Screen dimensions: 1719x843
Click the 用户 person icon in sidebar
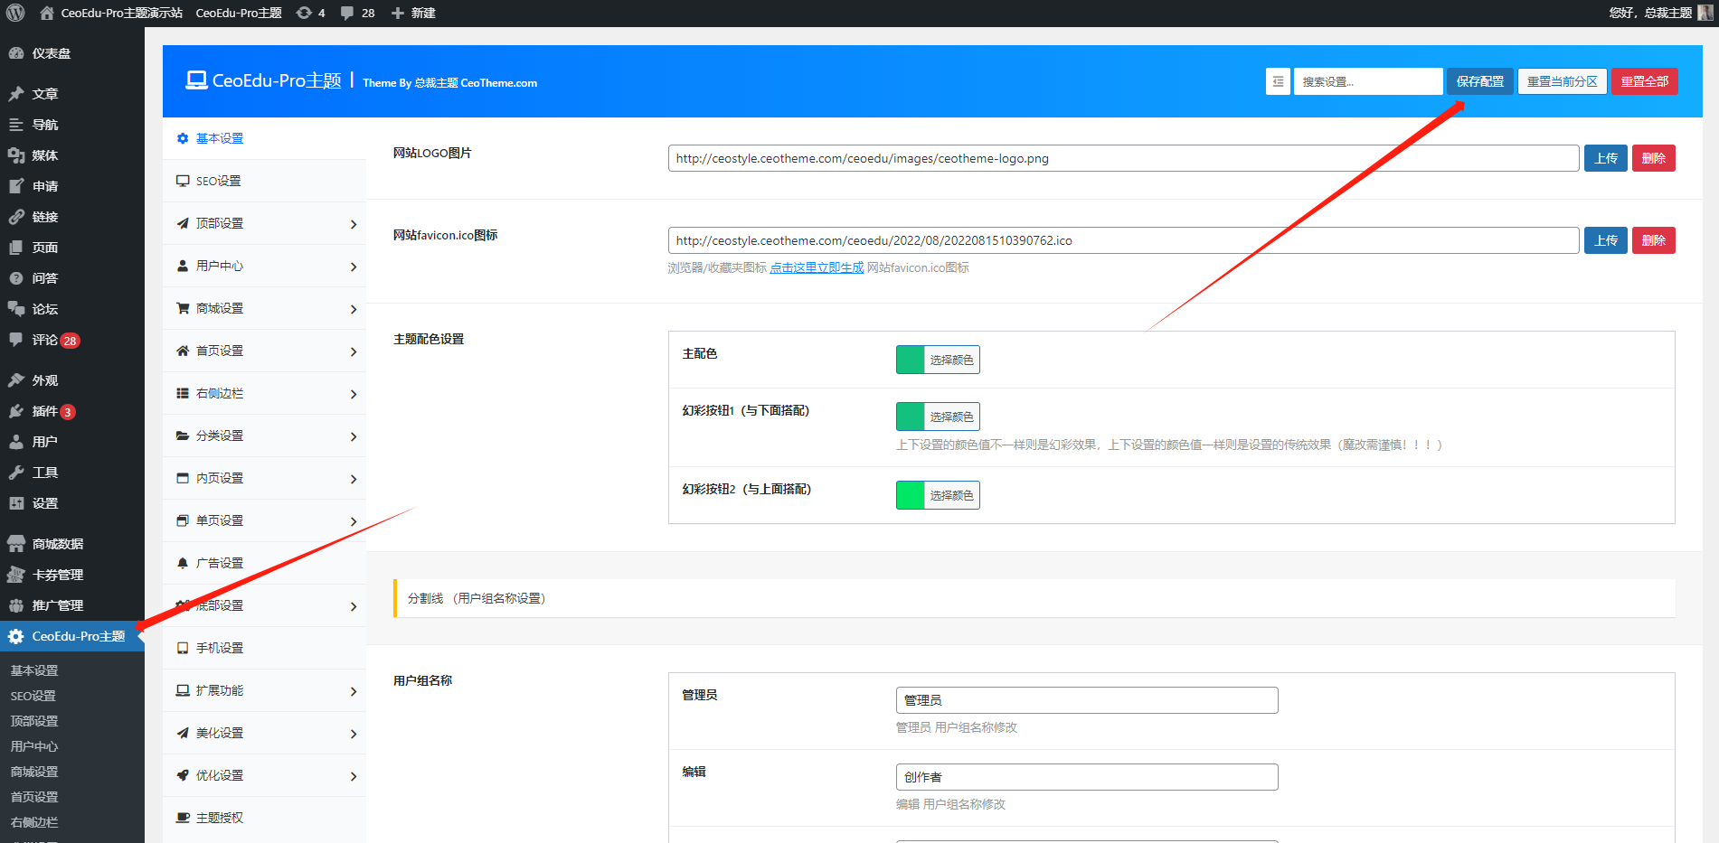16,442
